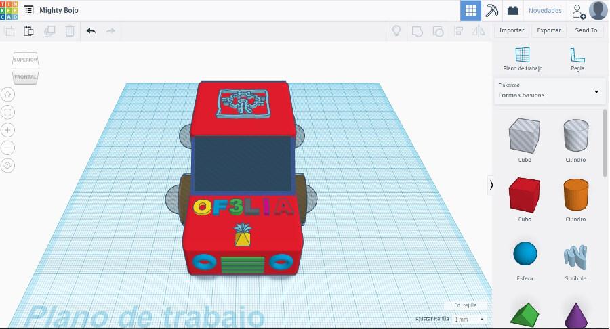Zoom out with the minus icon
This screenshot has width=610, height=329.
pyautogui.click(x=7, y=148)
